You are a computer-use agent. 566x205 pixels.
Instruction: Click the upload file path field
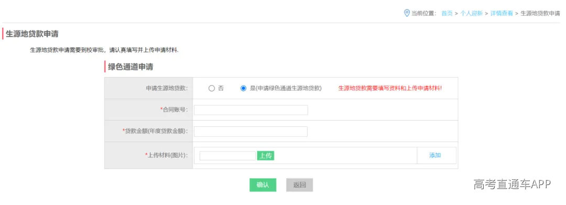227,156
